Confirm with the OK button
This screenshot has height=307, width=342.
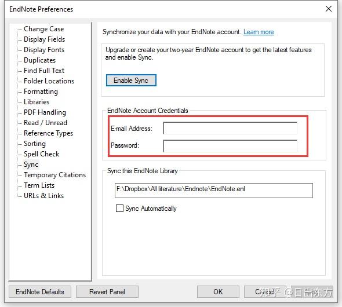(218, 292)
